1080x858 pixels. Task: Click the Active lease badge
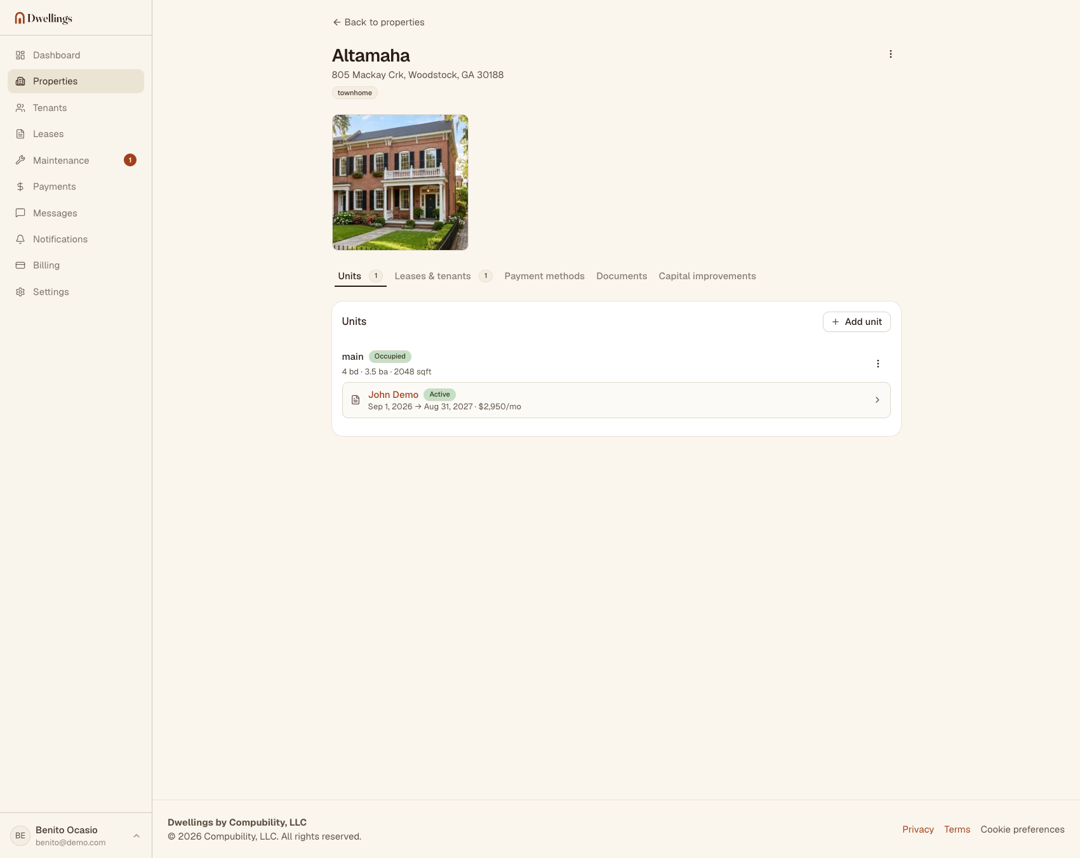click(439, 395)
